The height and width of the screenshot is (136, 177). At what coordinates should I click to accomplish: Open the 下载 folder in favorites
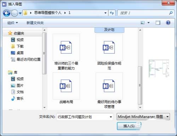pyautogui.click(x=20, y=46)
